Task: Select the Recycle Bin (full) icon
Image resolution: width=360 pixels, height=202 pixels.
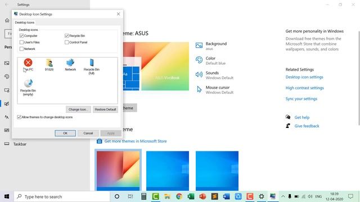Action: [91, 67]
